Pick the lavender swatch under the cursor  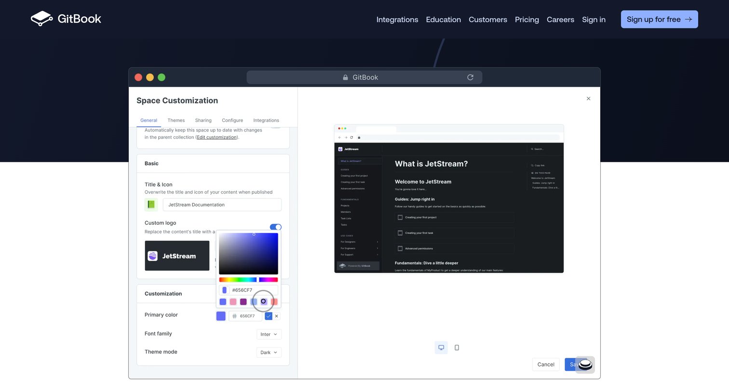click(264, 301)
